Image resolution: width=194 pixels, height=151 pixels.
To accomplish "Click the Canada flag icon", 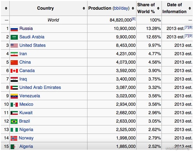I will click(14, 71).
